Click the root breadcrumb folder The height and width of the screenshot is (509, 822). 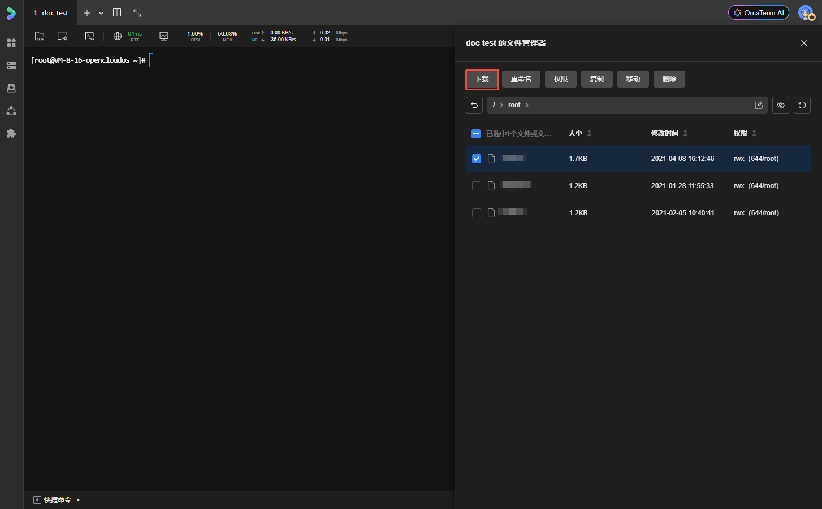(514, 105)
